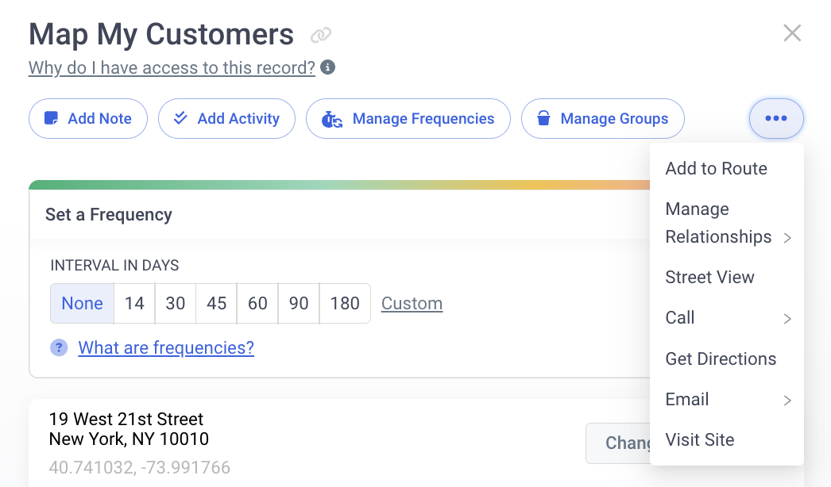The width and height of the screenshot is (831, 487).
Task: Set frequency interval to 30 days
Action: pos(176,303)
